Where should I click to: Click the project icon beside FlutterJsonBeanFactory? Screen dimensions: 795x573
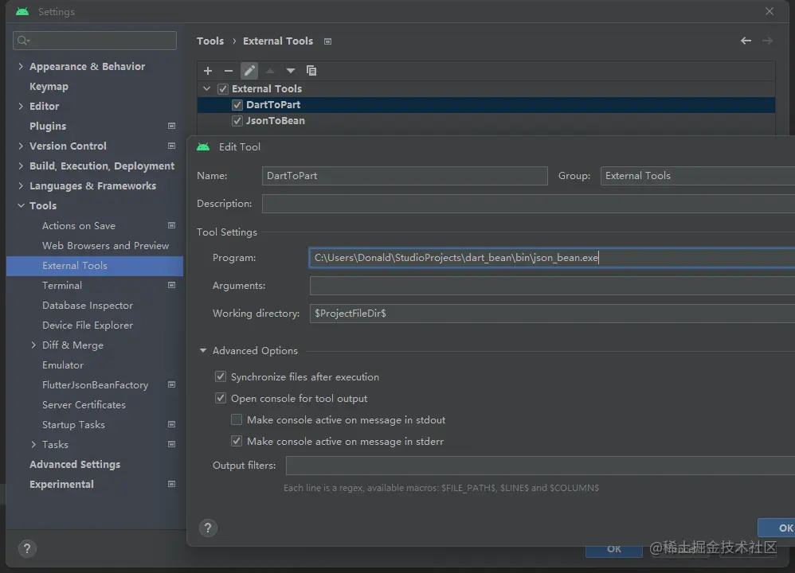coord(171,384)
